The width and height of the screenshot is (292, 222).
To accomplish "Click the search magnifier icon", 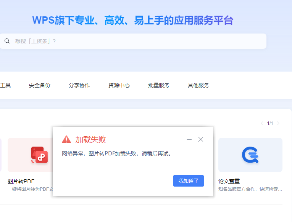I will click(7, 41).
